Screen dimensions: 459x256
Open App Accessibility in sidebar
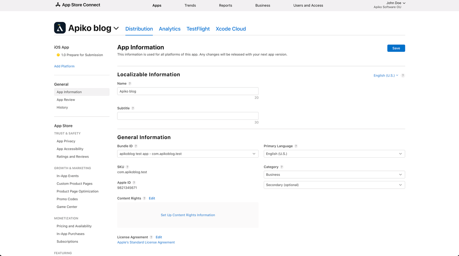tap(70, 149)
